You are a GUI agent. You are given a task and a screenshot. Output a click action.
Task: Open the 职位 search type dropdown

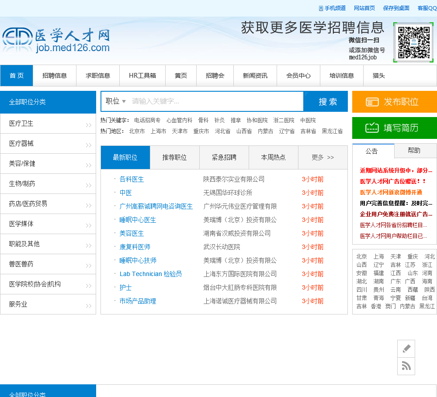pyautogui.click(x=116, y=101)
